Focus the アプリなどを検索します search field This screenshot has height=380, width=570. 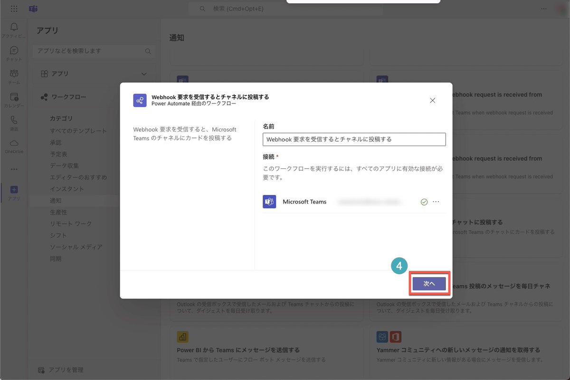pos(94,51)
